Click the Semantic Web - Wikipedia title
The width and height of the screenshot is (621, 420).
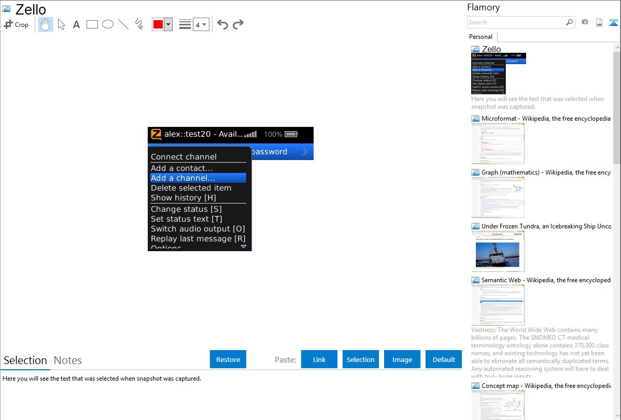pos(546,280)
